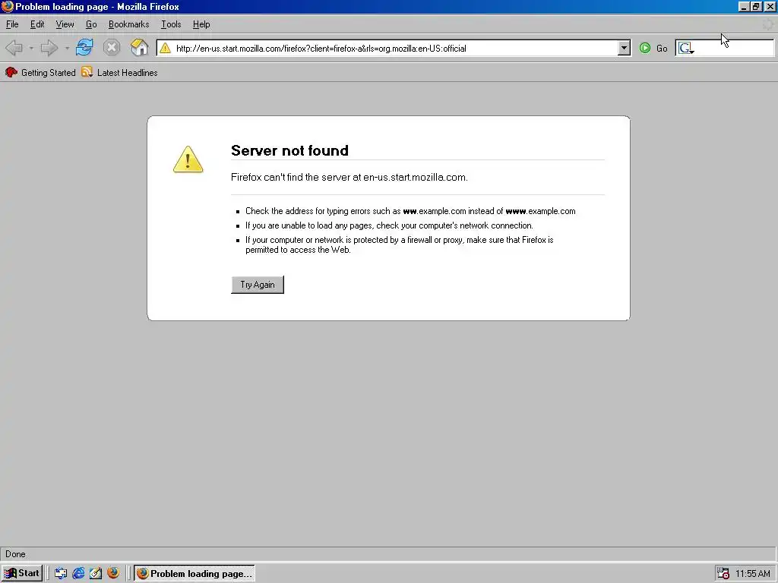
Task: Open the Edit menu
Action: pyautogui.click(x=37, y=24)
